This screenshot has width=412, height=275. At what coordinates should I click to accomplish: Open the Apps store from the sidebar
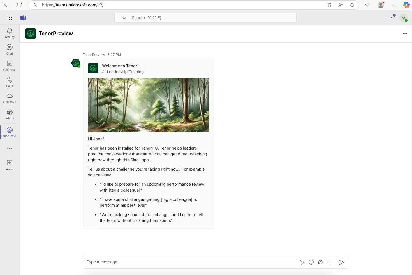pyautogui.click(x=10, y=165)
